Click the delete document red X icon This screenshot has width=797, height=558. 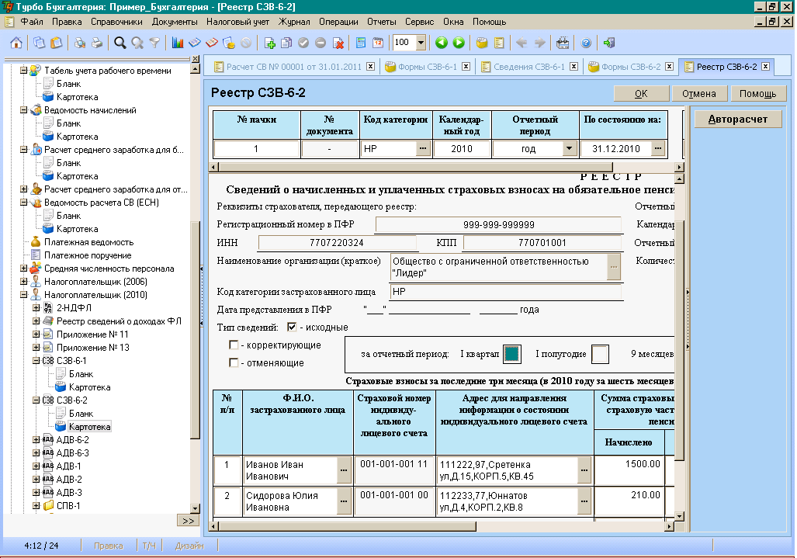pyautogui.click(x=338, y=43)
